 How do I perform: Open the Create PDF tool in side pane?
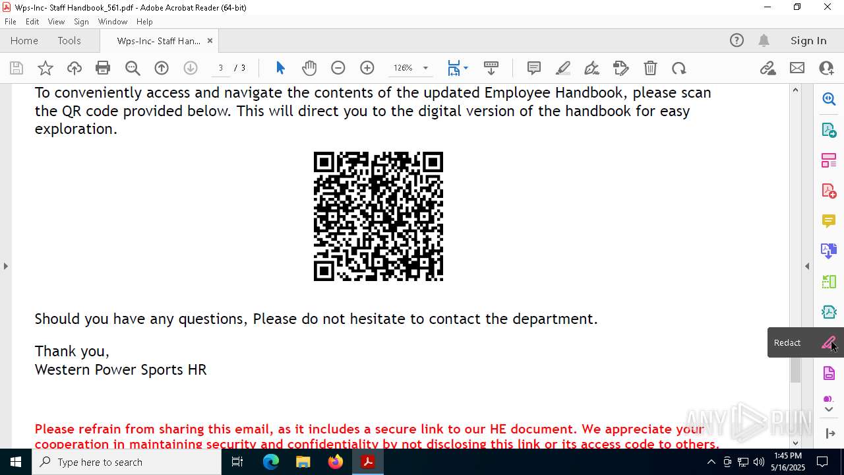tap(829, 191)
